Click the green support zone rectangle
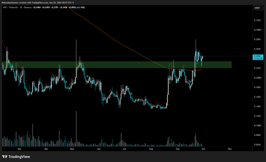Image resolution: width=266 pixels, height=162 pixels. (117, 65)
